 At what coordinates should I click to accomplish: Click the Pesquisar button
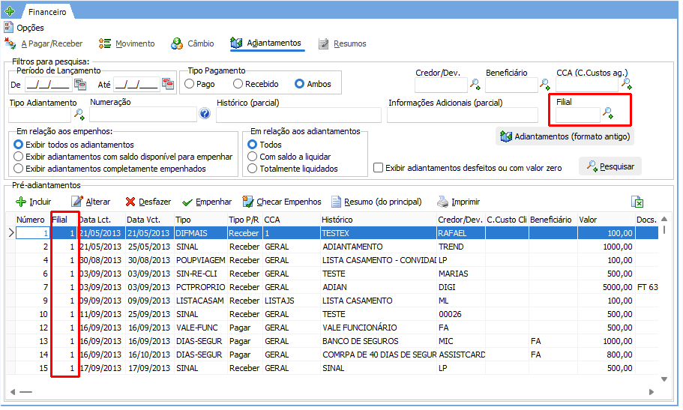tap(610, 166)
